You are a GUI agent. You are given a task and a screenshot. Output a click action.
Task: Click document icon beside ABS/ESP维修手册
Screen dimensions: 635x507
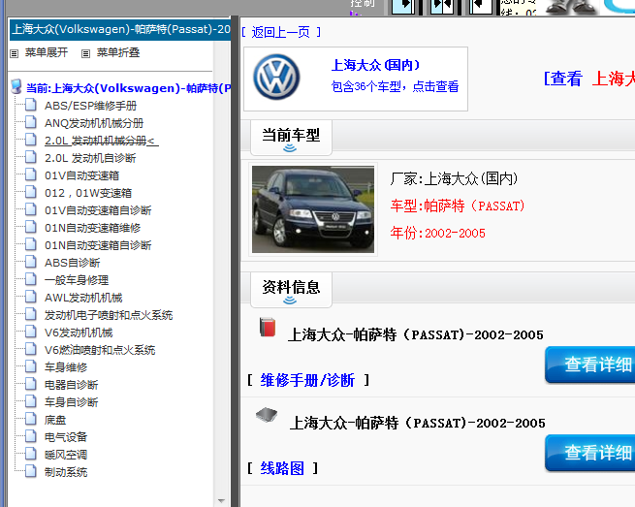31,105
